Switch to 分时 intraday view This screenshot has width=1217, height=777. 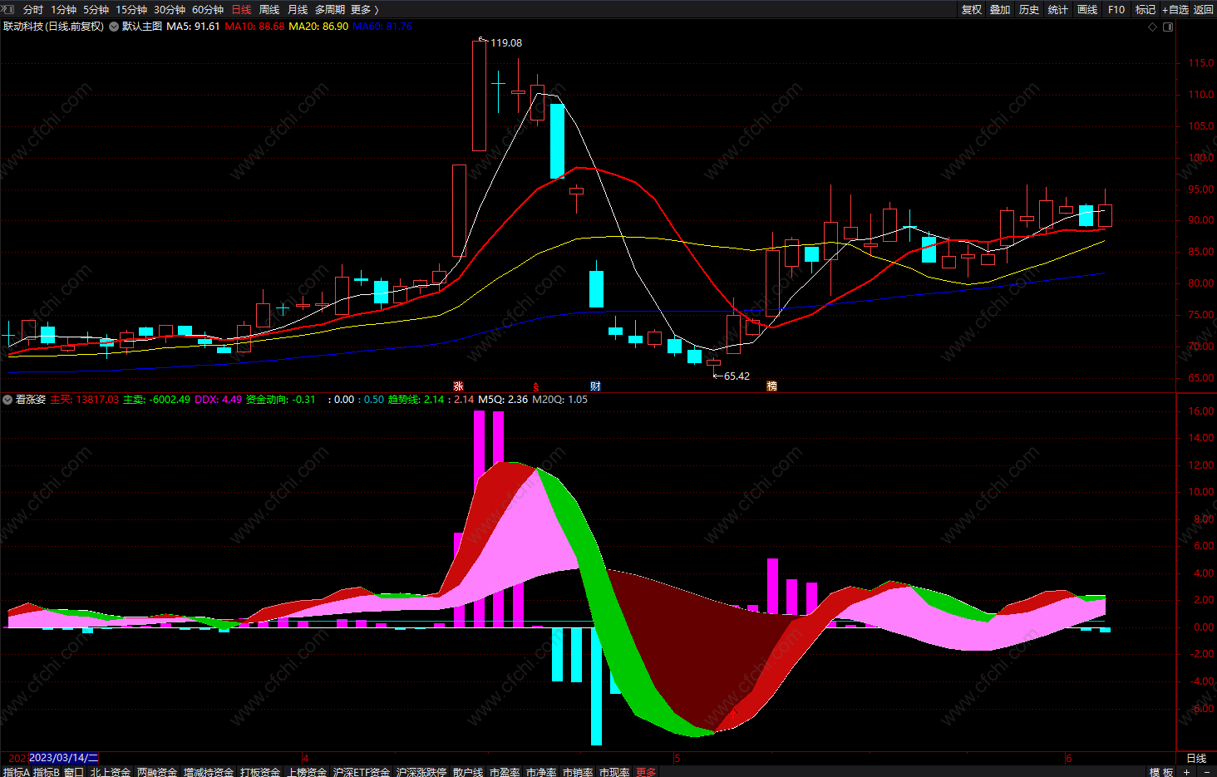[33, 10]
